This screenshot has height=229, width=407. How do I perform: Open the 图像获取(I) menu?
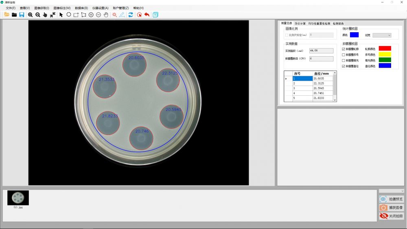point(42,8)
